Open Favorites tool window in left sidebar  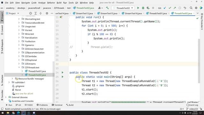click(x=2, y=95)
